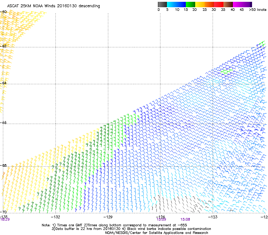Pick the magenta 40–45 knots legend swatch
The height and width of the screenshot is (235, 268).
point(238,4)
